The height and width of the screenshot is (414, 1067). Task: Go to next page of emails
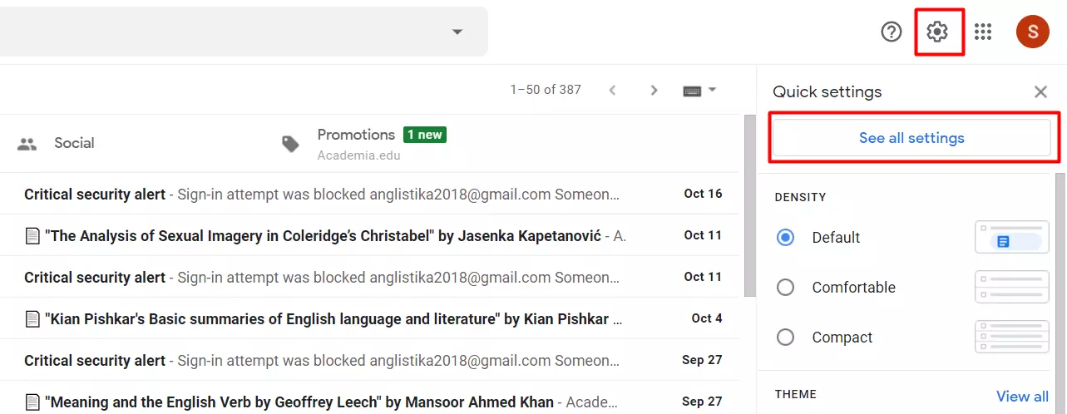(654, 90)
